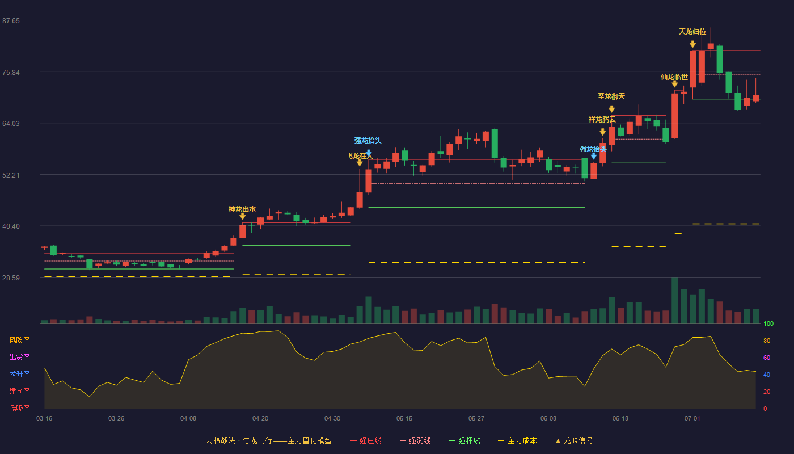The height and width of the screenshot is (454, 794).
Task: Click the 28.59 price axis label
Action: click(11, 278)
